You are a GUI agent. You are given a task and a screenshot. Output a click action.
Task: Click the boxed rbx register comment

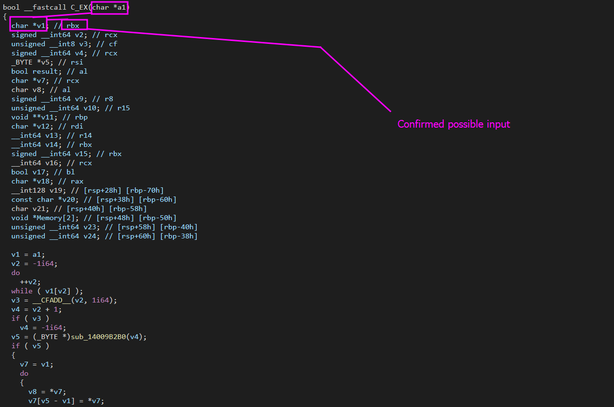(74, 26)
